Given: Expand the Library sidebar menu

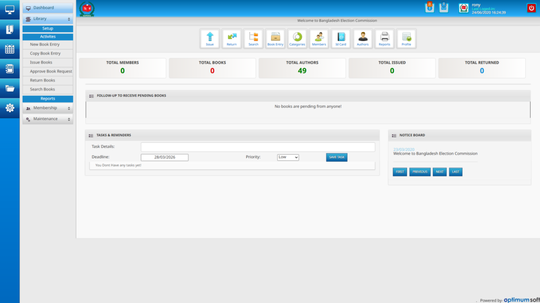Looking at the screenshot, I should click(47, 17).
